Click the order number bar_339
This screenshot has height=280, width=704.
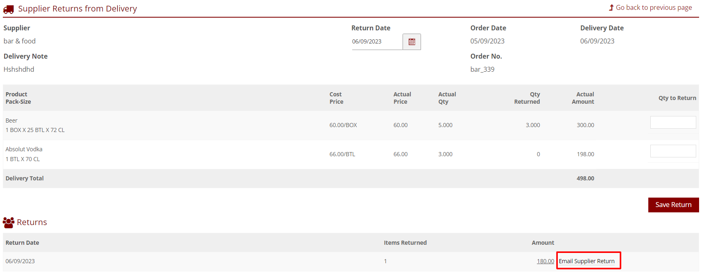pos(482,69)
